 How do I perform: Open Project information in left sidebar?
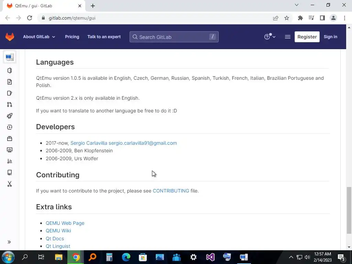point(10,70)
